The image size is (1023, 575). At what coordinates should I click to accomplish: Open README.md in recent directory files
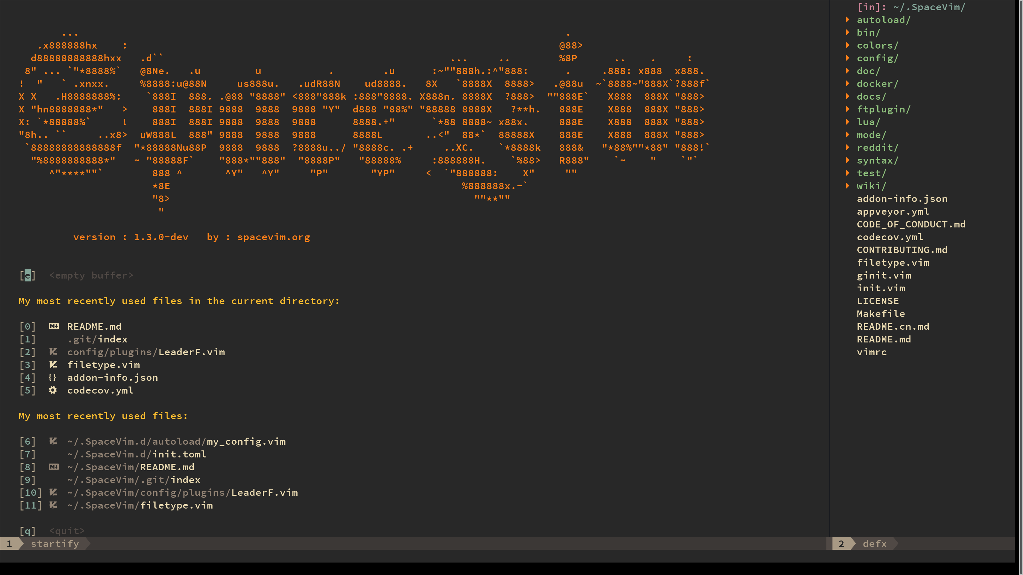pyautogui.click(x=94, y=326)
